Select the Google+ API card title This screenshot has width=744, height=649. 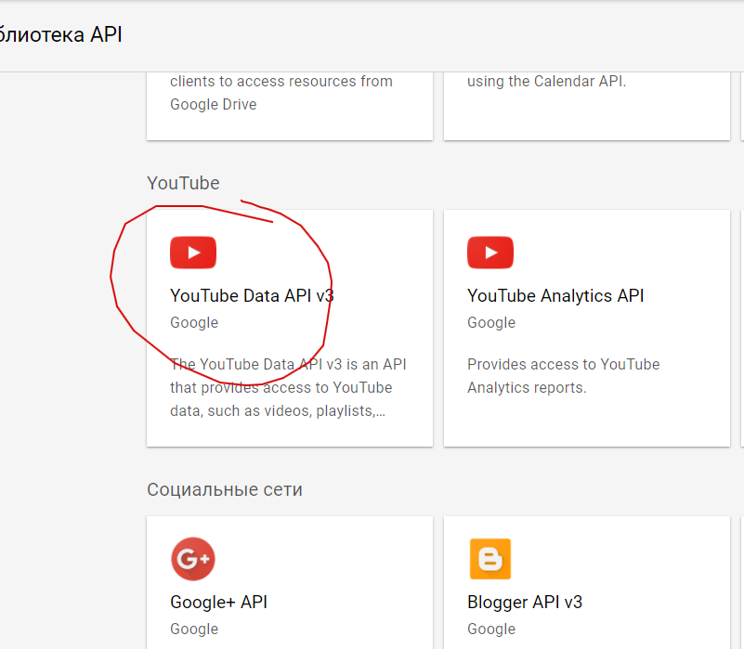(218, 603)
